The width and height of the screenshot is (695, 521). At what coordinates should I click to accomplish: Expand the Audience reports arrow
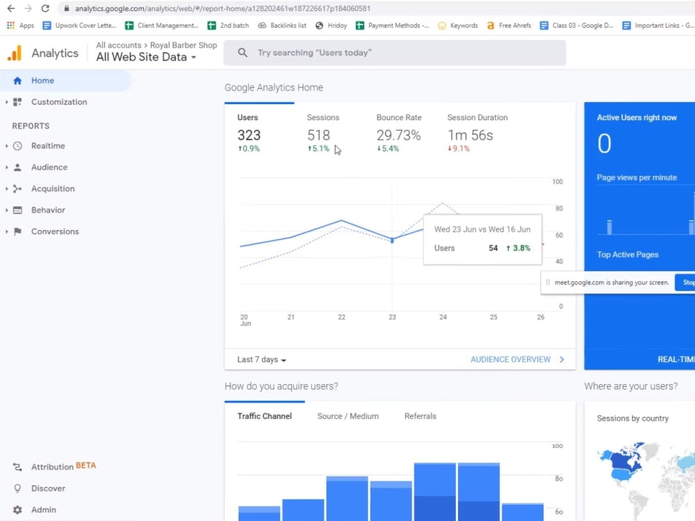pos(7,167)
